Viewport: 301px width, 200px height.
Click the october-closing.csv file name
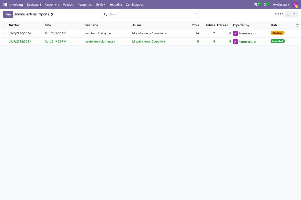point(98,33)
